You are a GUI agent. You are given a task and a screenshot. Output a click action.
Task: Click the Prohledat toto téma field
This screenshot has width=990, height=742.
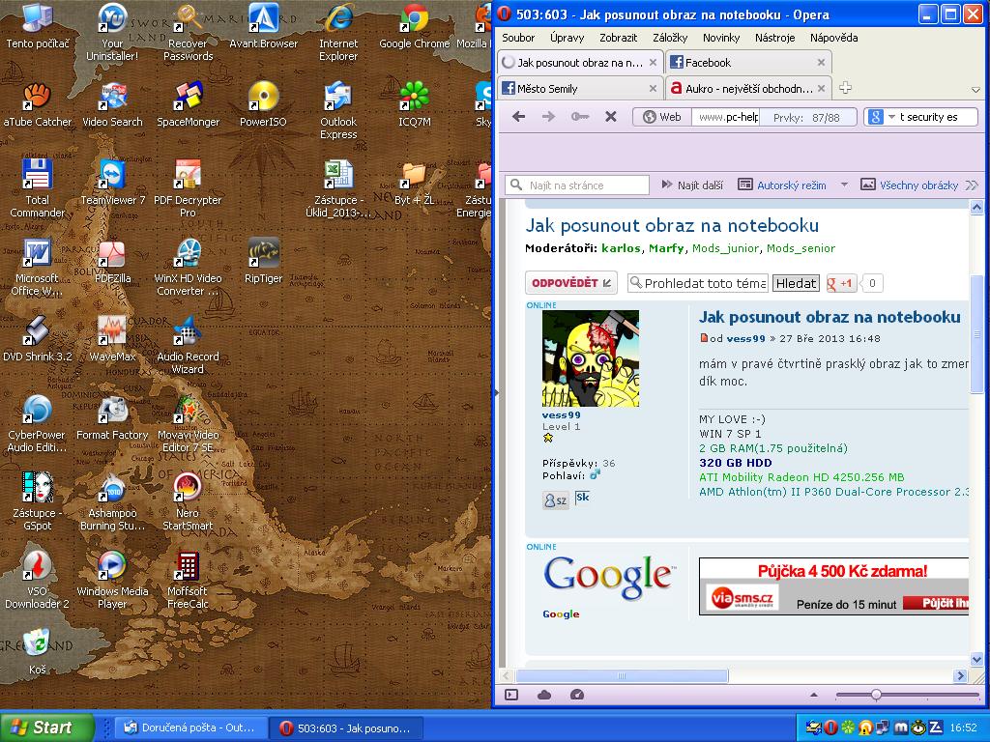point(698,283)
